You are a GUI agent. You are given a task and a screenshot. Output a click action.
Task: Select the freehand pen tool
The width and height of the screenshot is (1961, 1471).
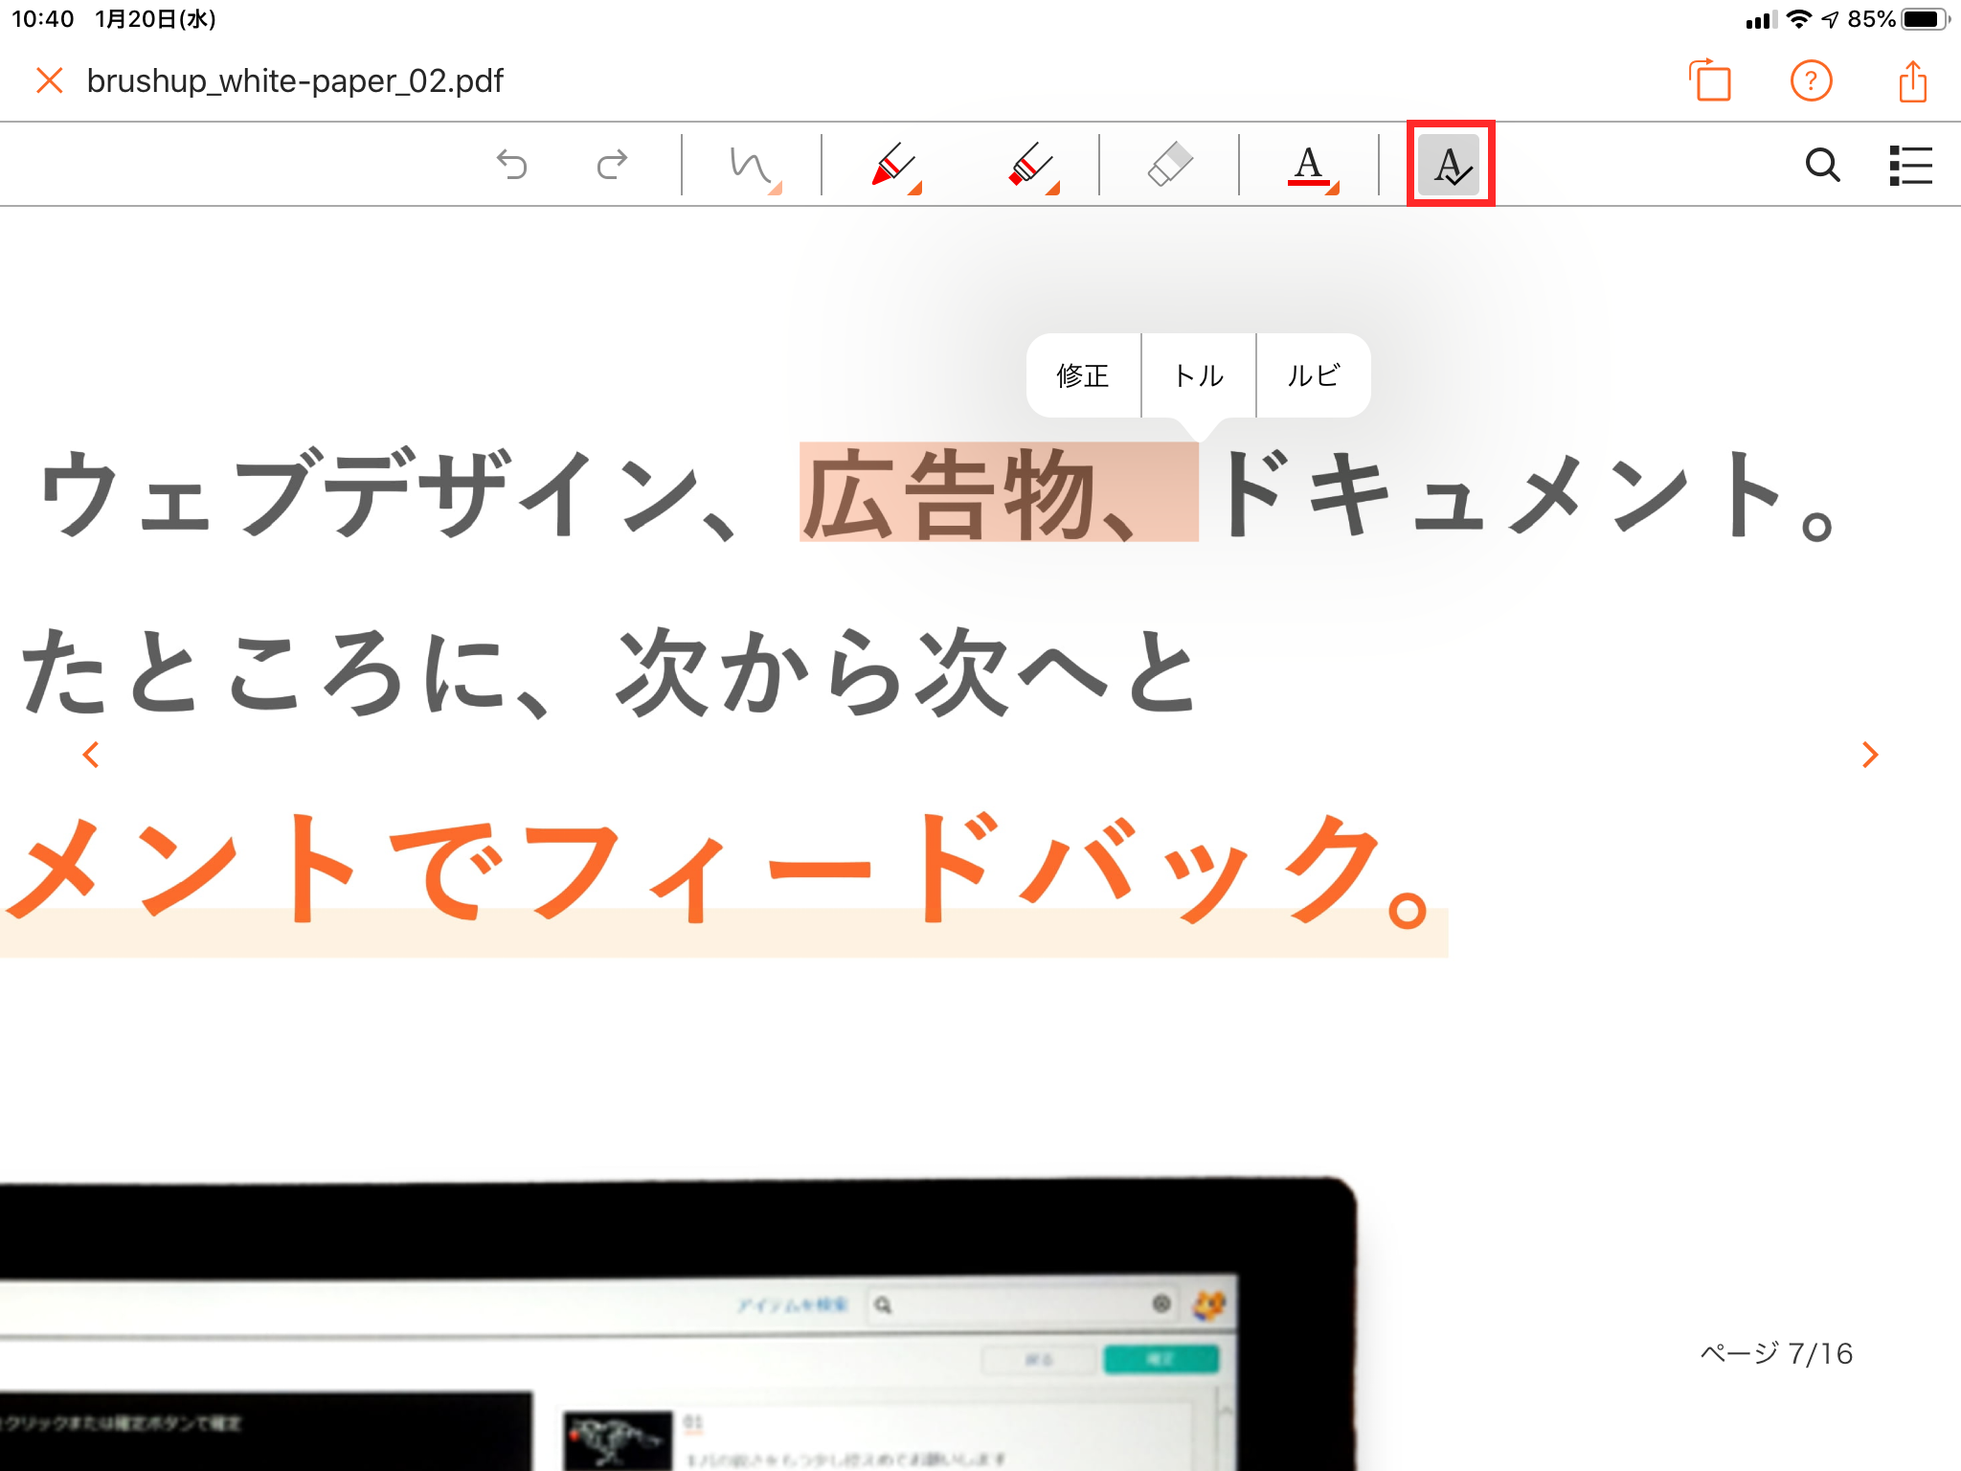pos(752,165)
